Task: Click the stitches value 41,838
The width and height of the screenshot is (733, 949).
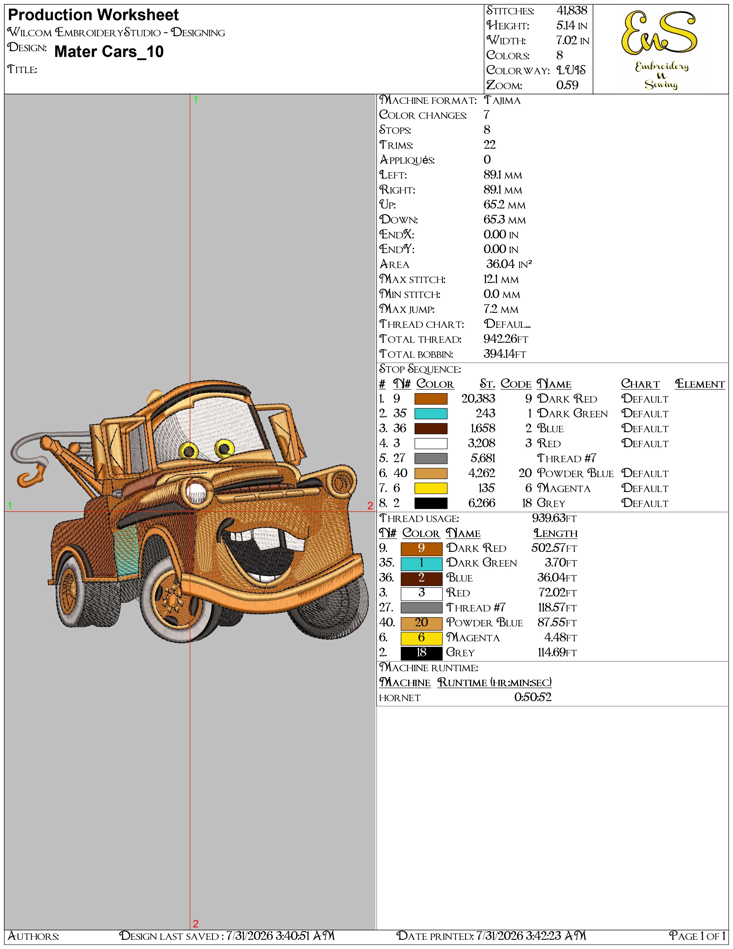Action: click(571, 10)
